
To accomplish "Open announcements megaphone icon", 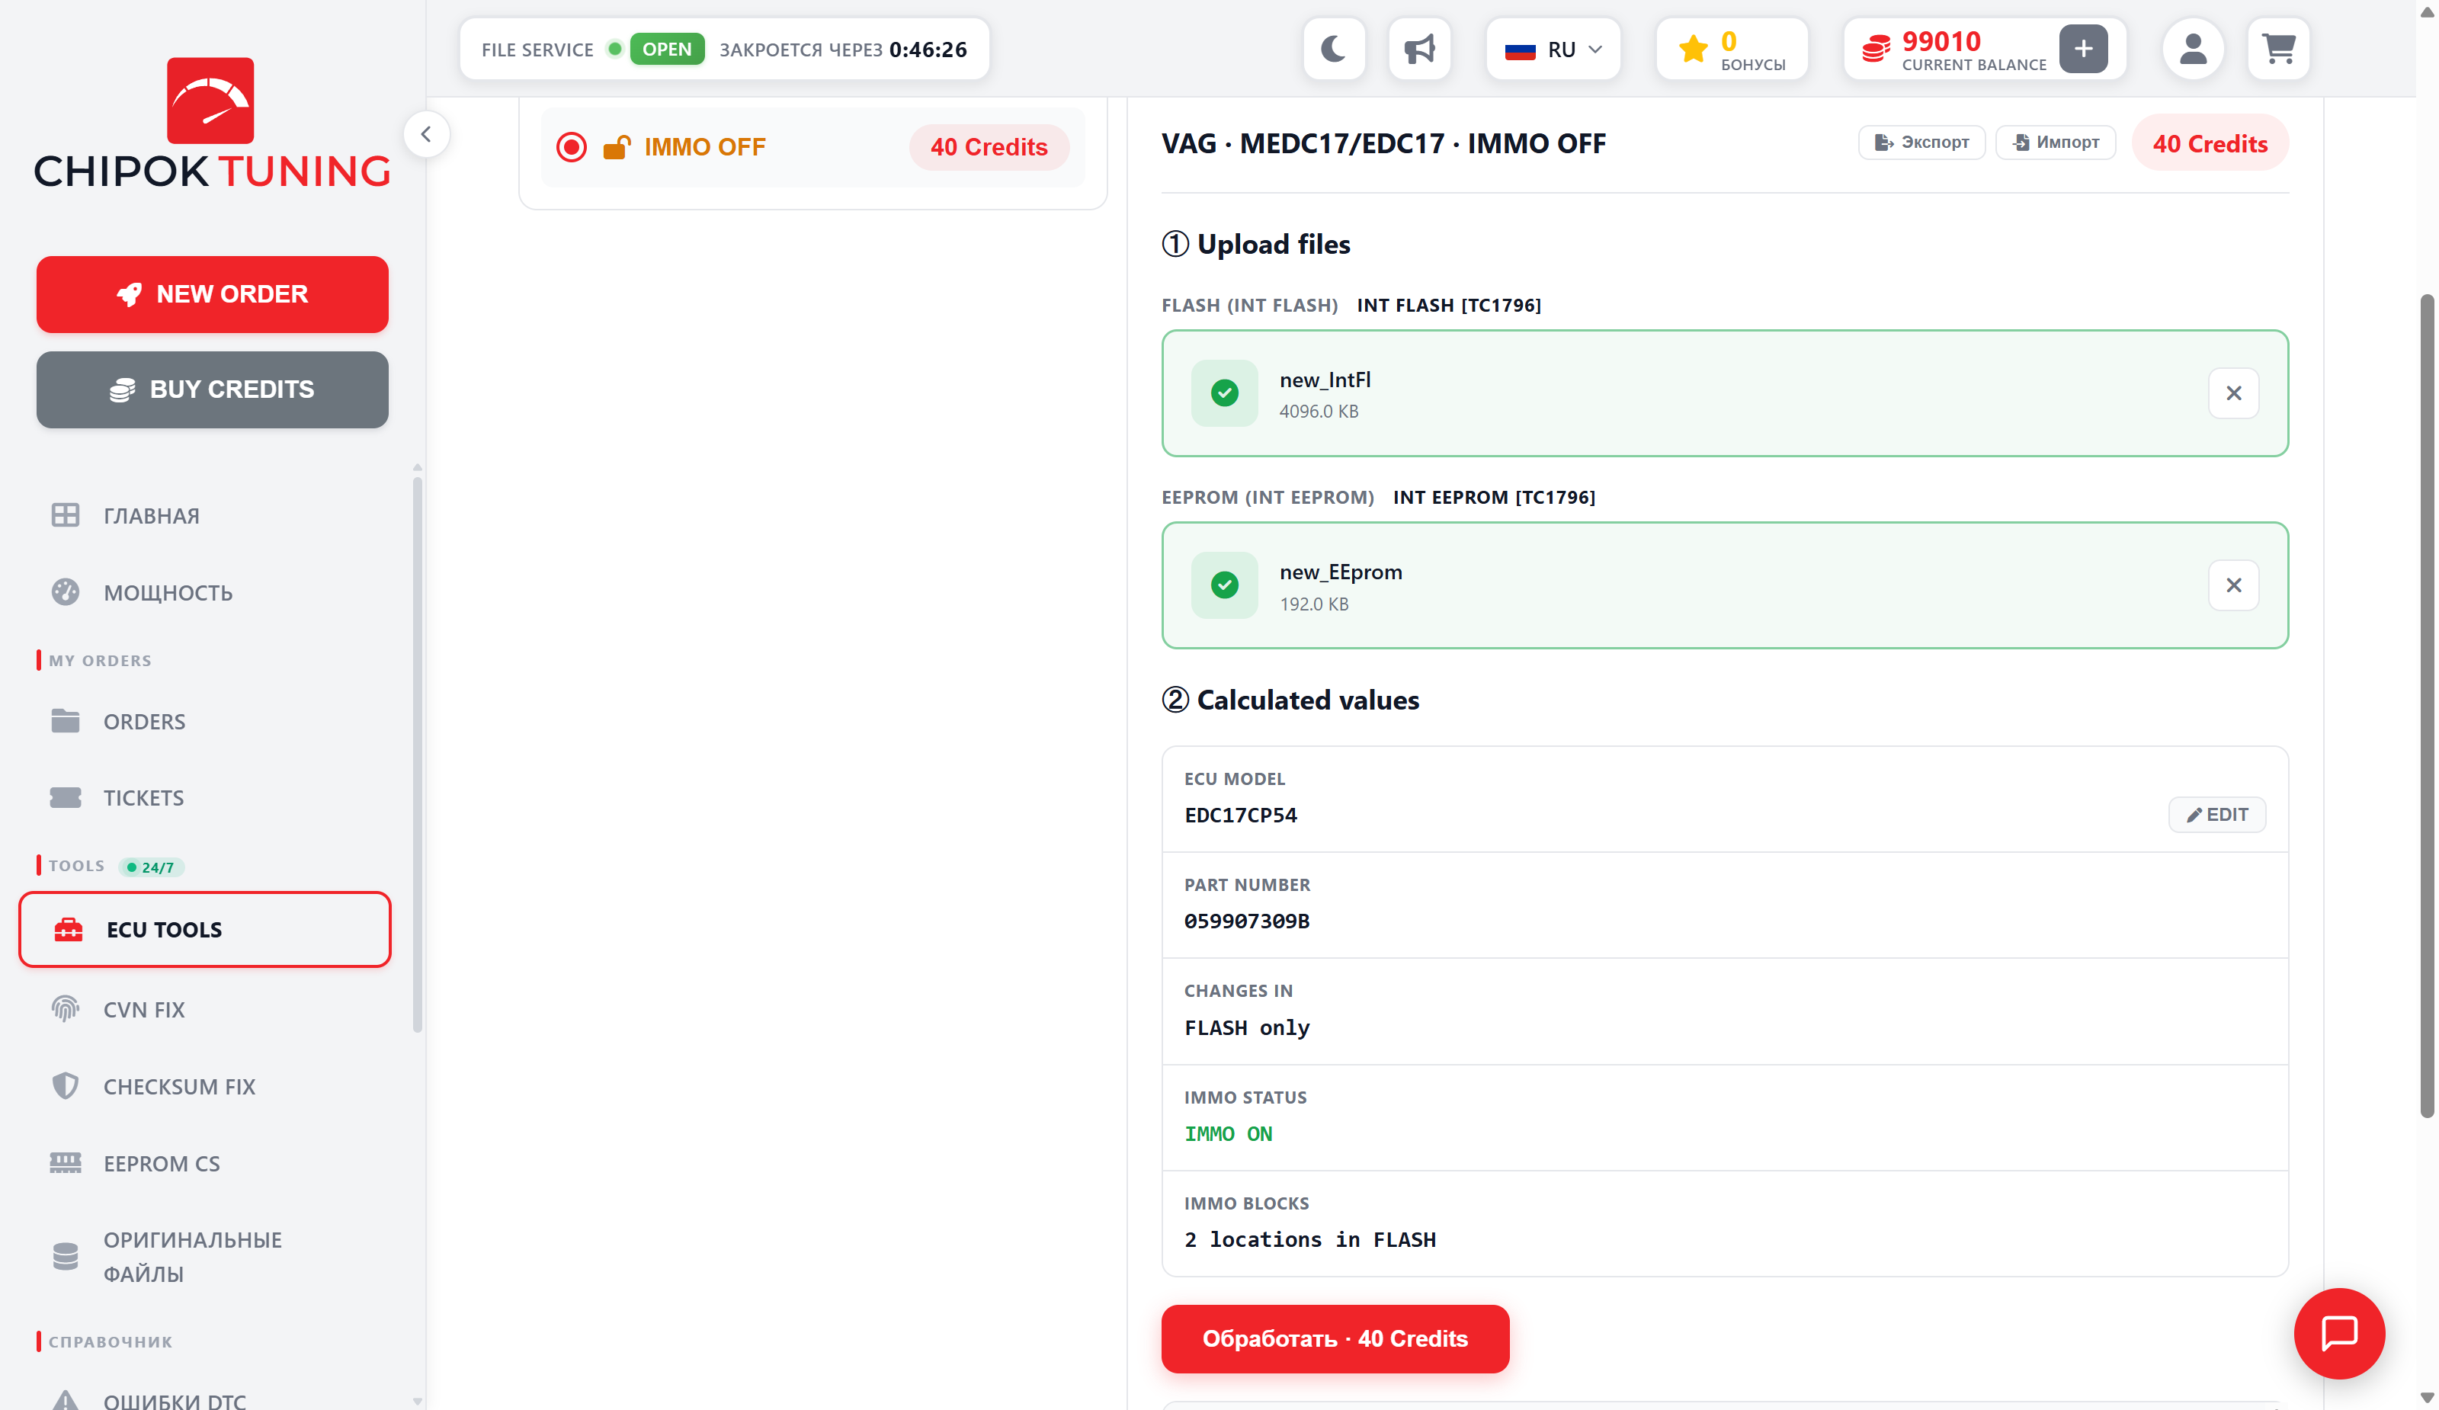I will [x=1419, y=48].
